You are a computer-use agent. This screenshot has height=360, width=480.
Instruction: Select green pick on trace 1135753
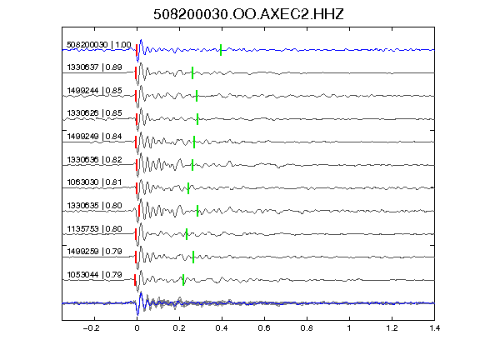click(187, 234)
